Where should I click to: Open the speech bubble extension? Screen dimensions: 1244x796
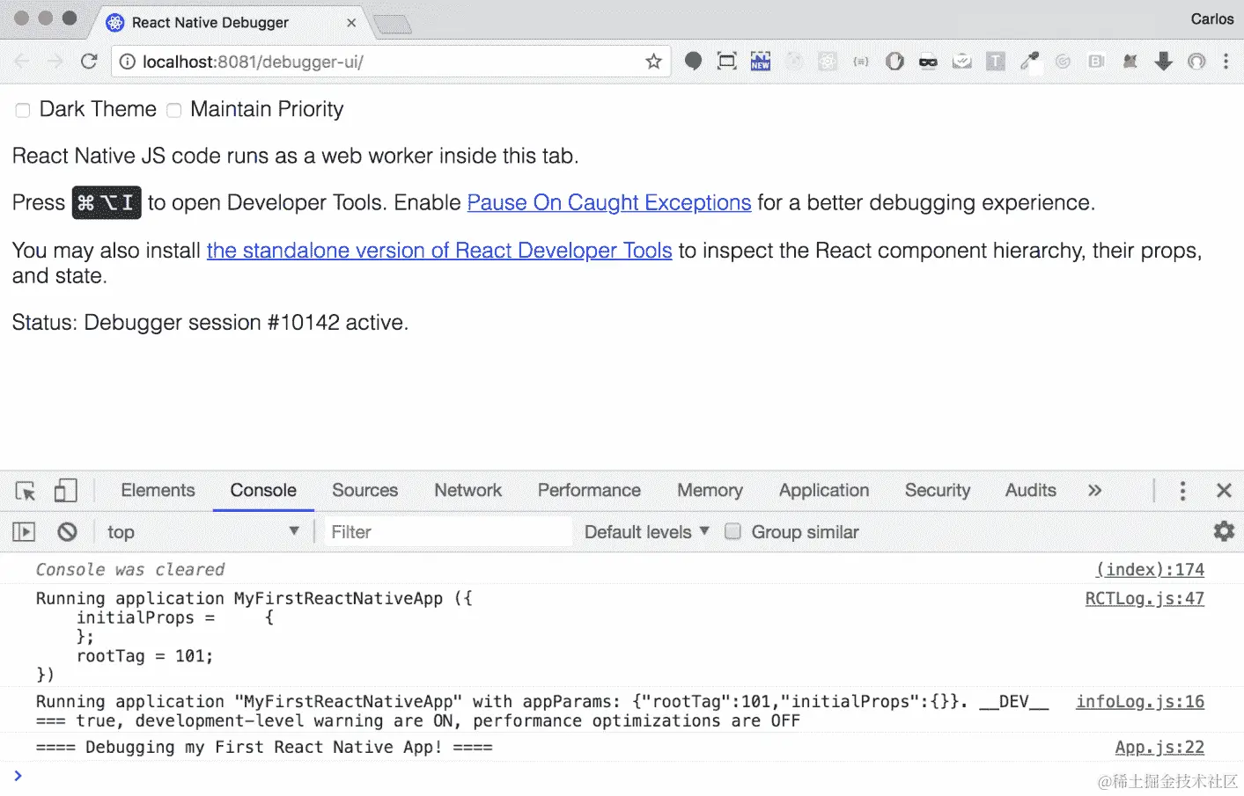click(694, 61)
